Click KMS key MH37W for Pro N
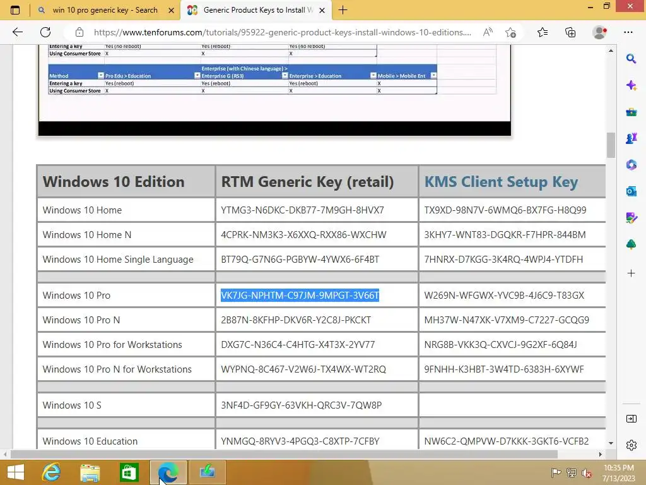The image size is (646, 485). click(507, 320)
